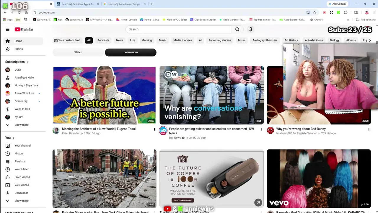378x213 pixels.
Task: Click Discover More on the Lavazza ad
Action: [x=183, y=200]
